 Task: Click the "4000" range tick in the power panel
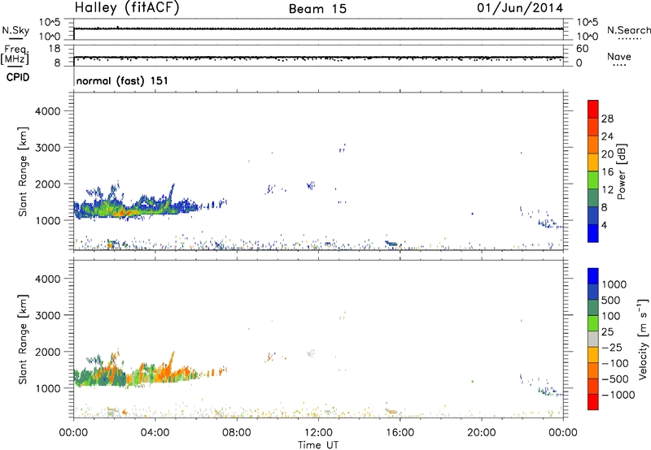(x=48, y=111)
